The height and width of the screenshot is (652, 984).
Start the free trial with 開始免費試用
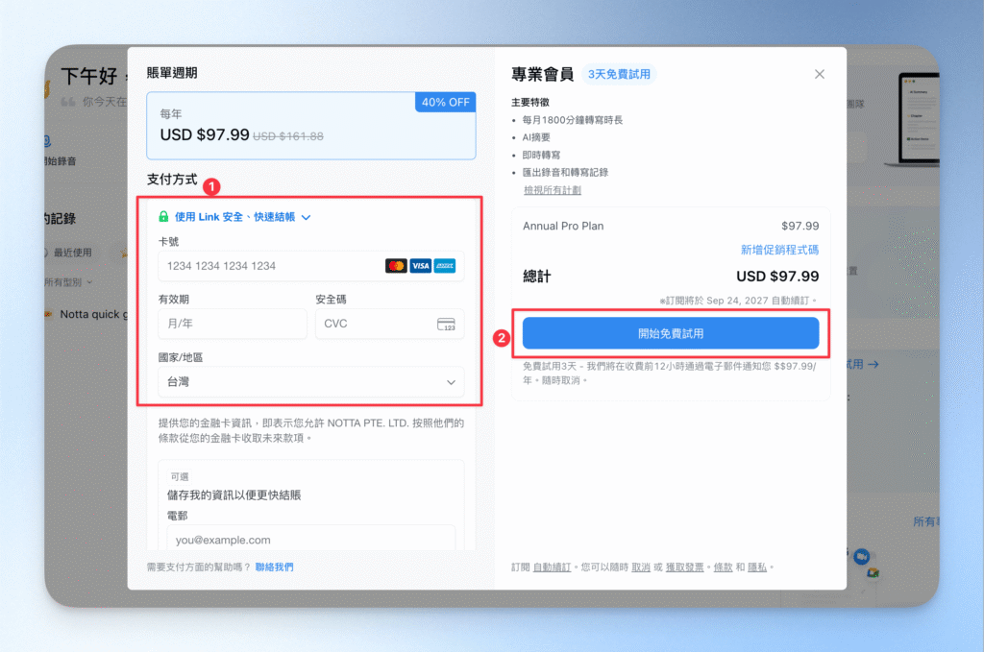click(x=670, y=333)
